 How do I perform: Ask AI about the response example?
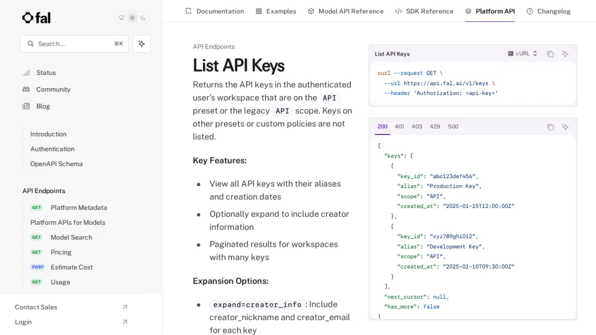pos(565,127)
